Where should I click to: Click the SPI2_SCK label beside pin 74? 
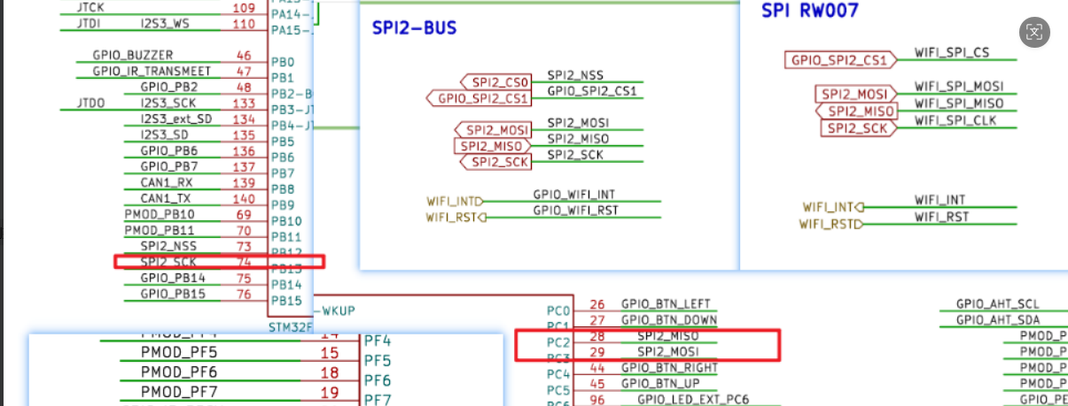[168, 262]
